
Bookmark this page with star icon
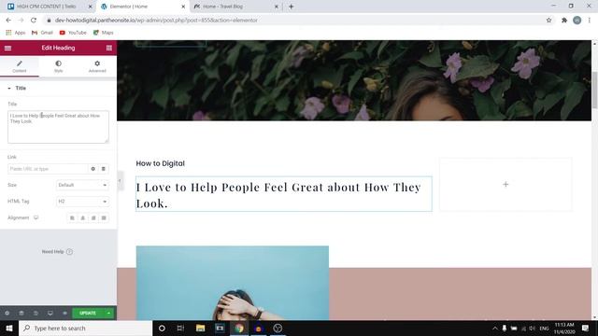(x=548, y=21)
